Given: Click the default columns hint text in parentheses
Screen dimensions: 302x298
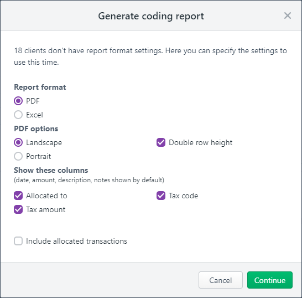Looking at the screenshot, I should coord(89,180).
